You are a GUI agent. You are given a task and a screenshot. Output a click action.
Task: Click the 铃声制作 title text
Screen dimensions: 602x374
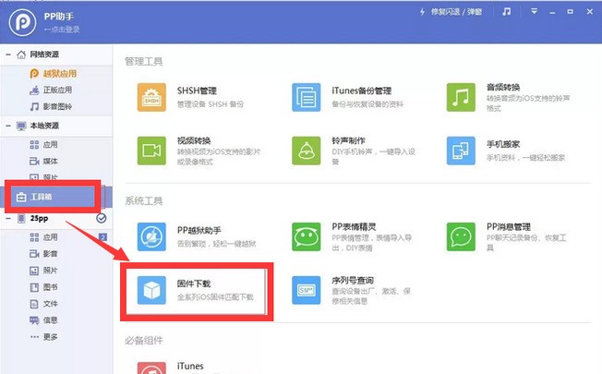(x=349, y=140)
